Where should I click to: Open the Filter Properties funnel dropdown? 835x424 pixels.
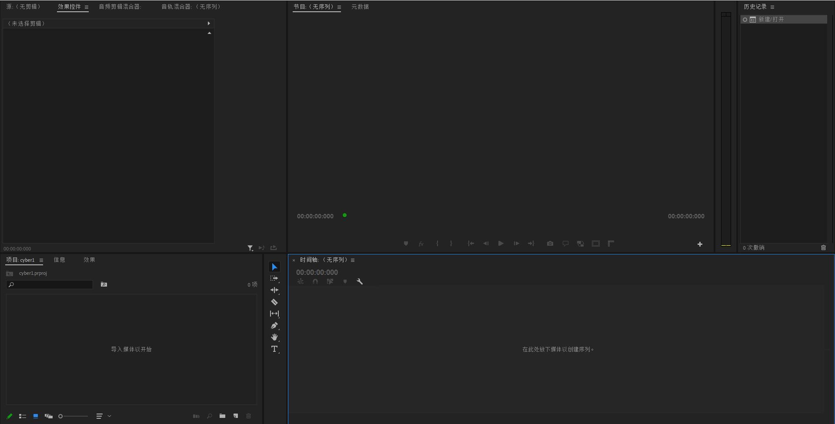(x=250, y=248)
